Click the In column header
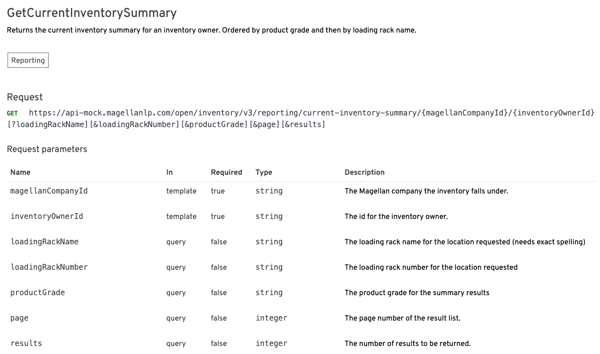The height and width of the screenshot is (354, 600). coord(169,173)
